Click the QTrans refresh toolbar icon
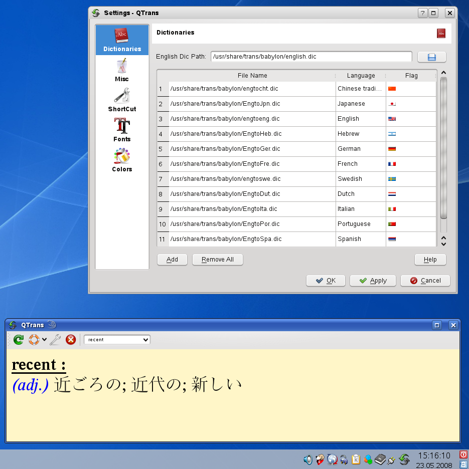Screen dimensions: 469x469 [19, 340]
